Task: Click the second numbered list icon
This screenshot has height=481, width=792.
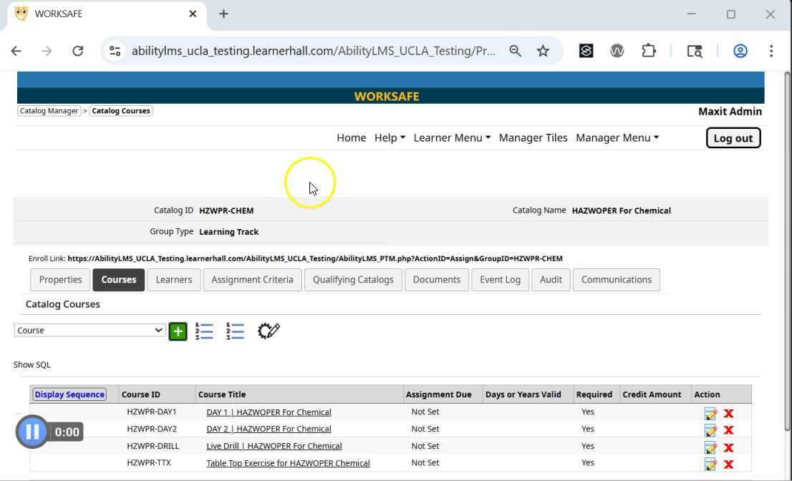Action: coord(235,331)
